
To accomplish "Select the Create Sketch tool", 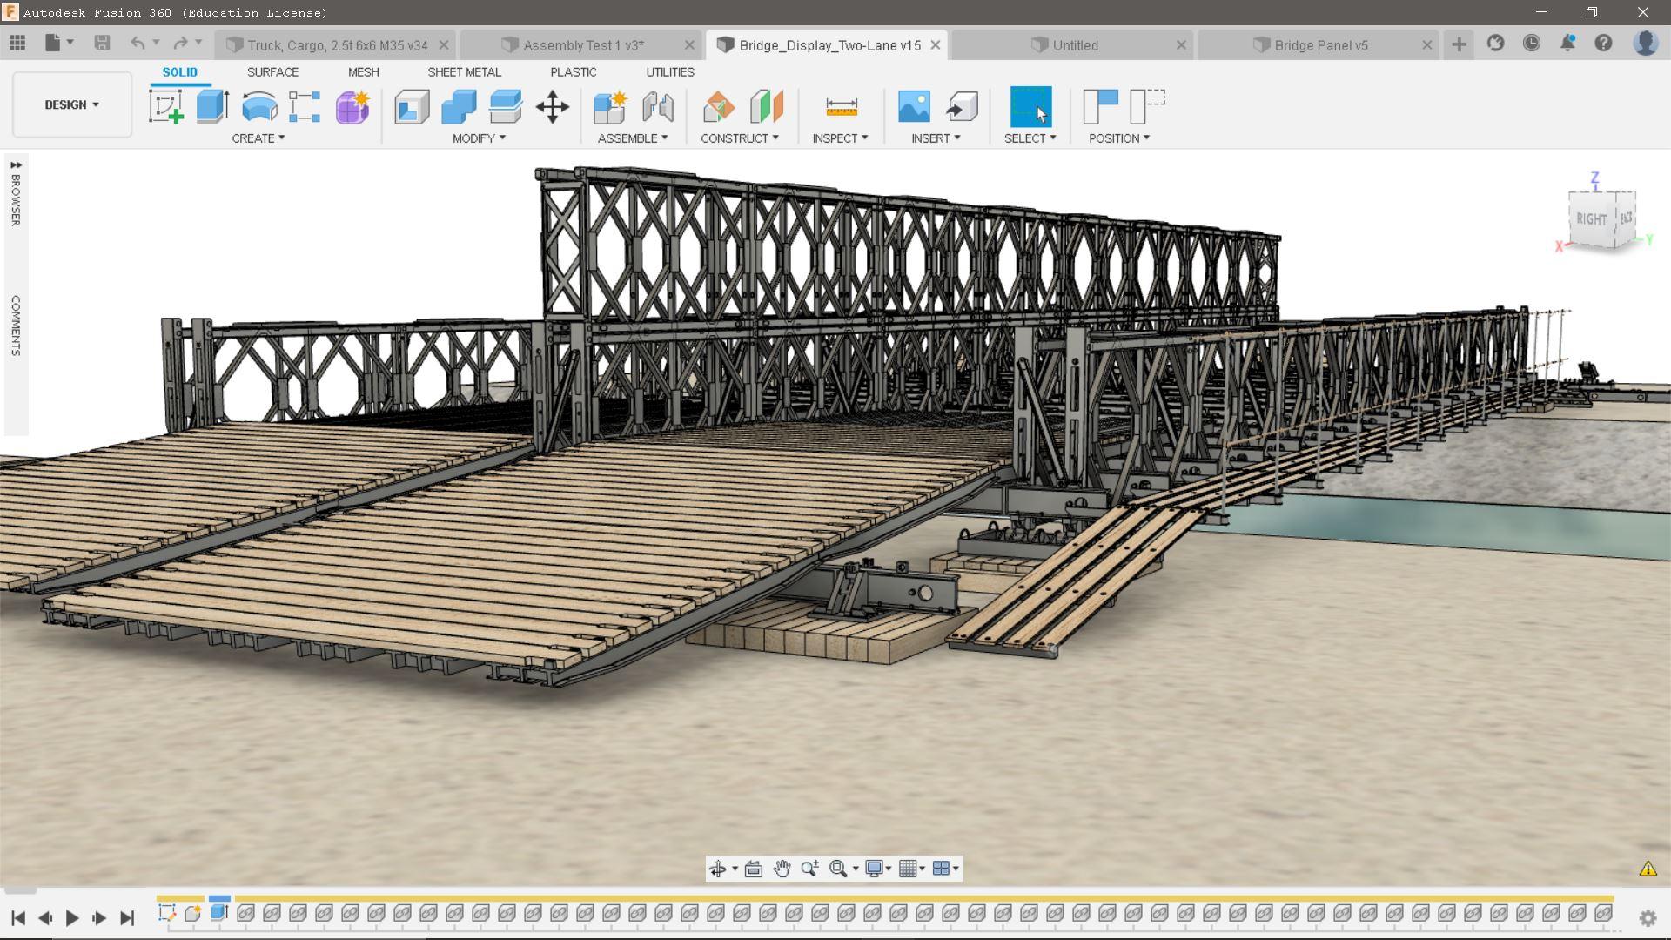I will (x=165, y=107).
